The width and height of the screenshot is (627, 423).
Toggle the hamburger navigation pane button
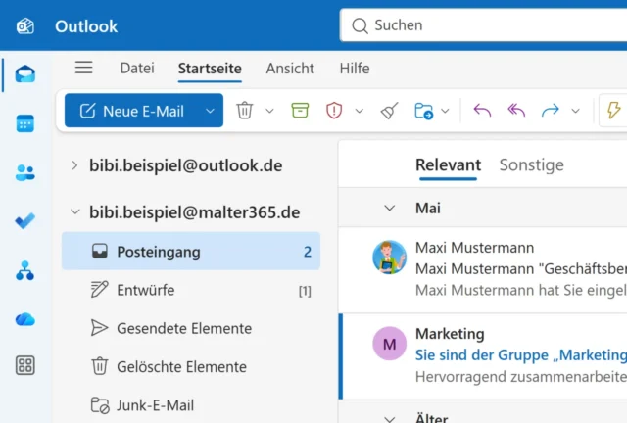pos(84,68)
